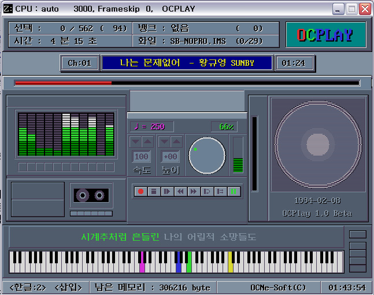Increase speed with the up arrow above 속도

(147, 142)
